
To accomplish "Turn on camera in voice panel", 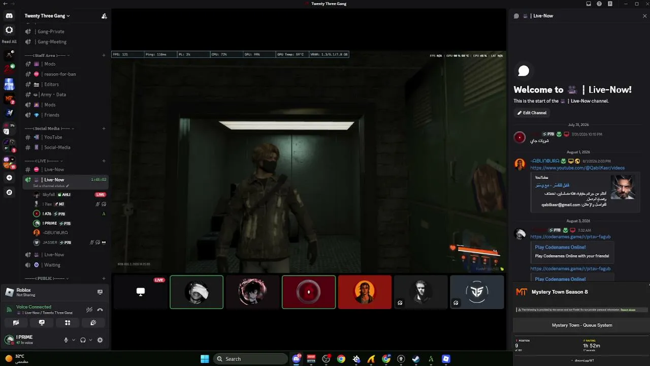I will [x=16, y=322].
